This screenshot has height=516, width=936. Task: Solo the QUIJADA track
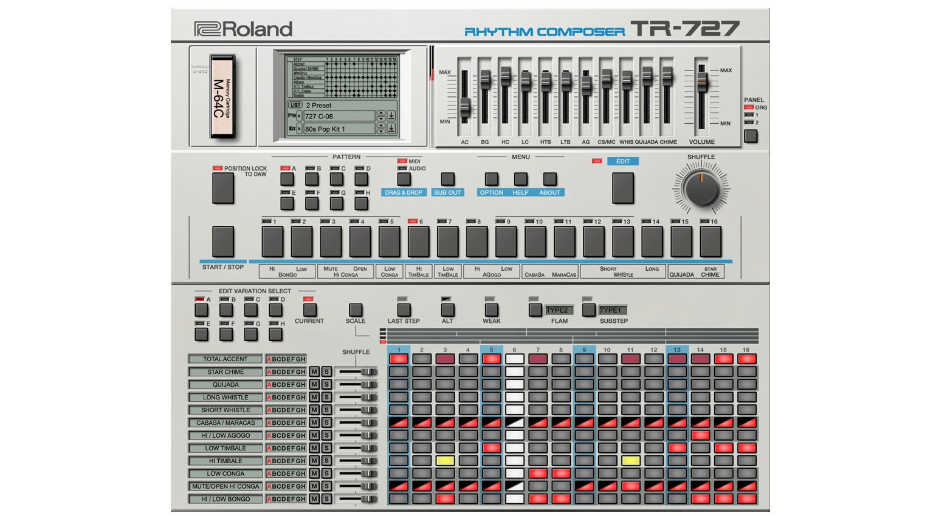pyautogui.click(x=326, y=384)
